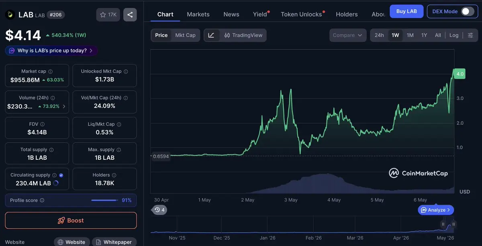Set chart range to 1W
This screenshot has height=246, width=482.
(396, 35)
